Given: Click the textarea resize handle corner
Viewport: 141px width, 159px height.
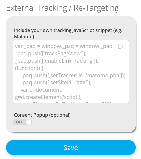Looking at the screenshot, I should click(128, 102).
